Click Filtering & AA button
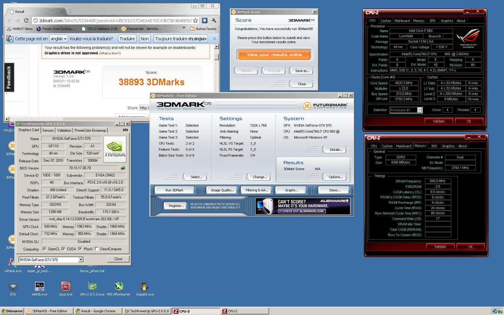504x315 pixels. click(x=257, y=190)
